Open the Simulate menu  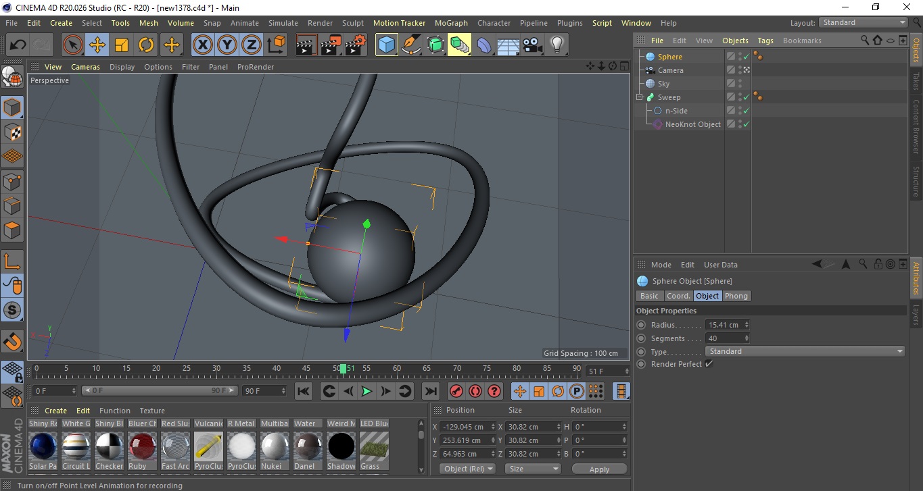click(x=283, y=23)
